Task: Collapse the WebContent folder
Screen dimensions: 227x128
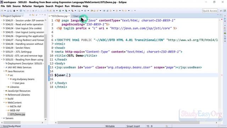Action: (4, 103)
